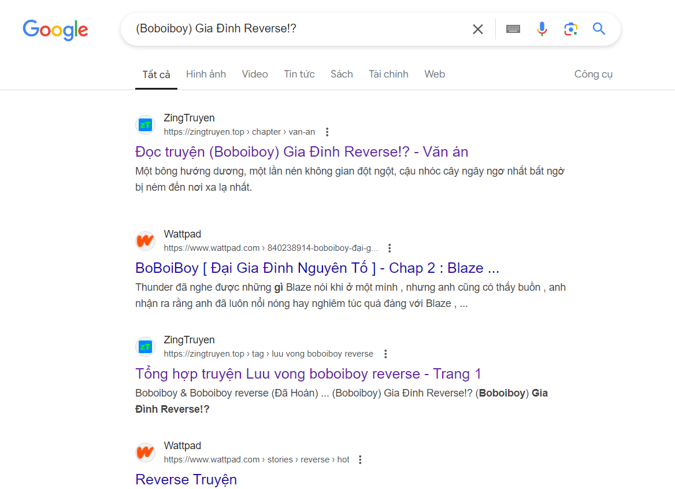Switch to the Tài chính tab
The width and height of the screenshot is (675, 489).
[388, 74]
